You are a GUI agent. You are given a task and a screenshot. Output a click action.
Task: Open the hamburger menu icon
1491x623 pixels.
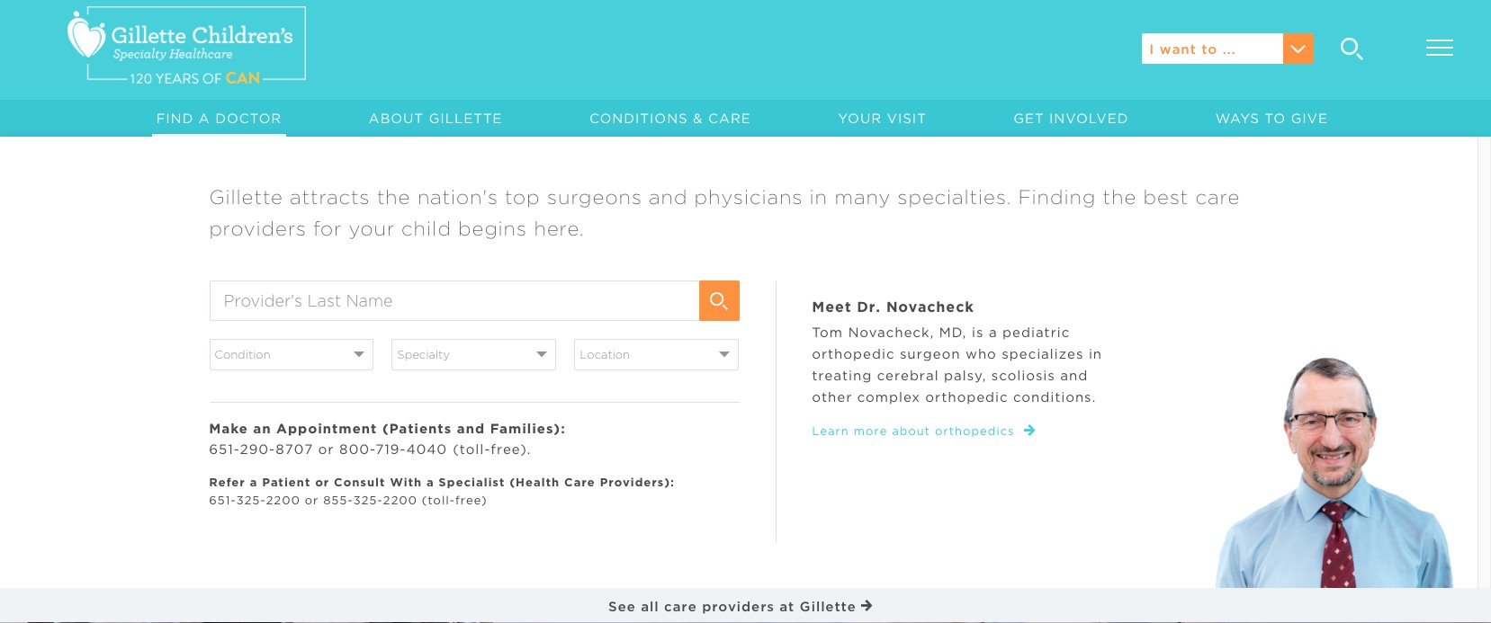click(1439, 49)
